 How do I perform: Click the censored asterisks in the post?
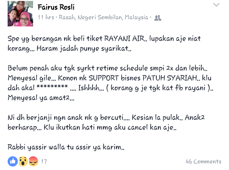[52, 87]
